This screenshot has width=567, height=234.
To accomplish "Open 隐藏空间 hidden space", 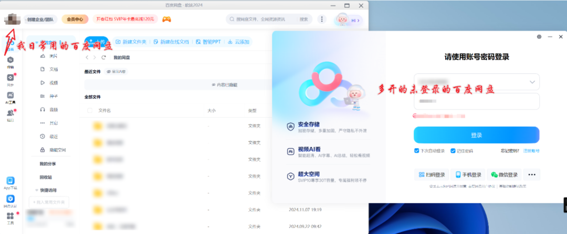I will pyautogui.click(x=52, y=150).
